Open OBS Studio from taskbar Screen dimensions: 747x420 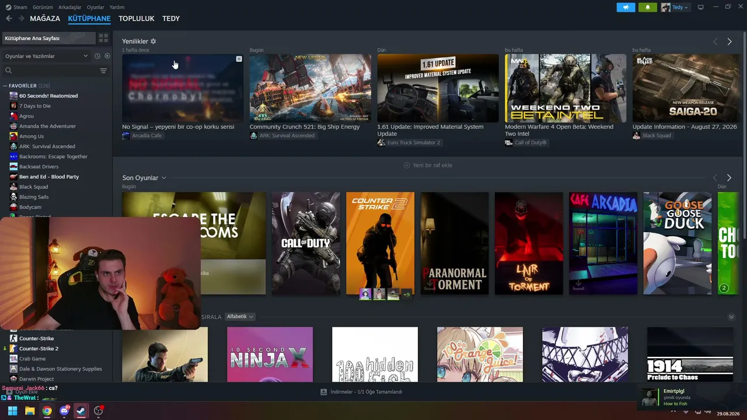(x=99, y=411)
